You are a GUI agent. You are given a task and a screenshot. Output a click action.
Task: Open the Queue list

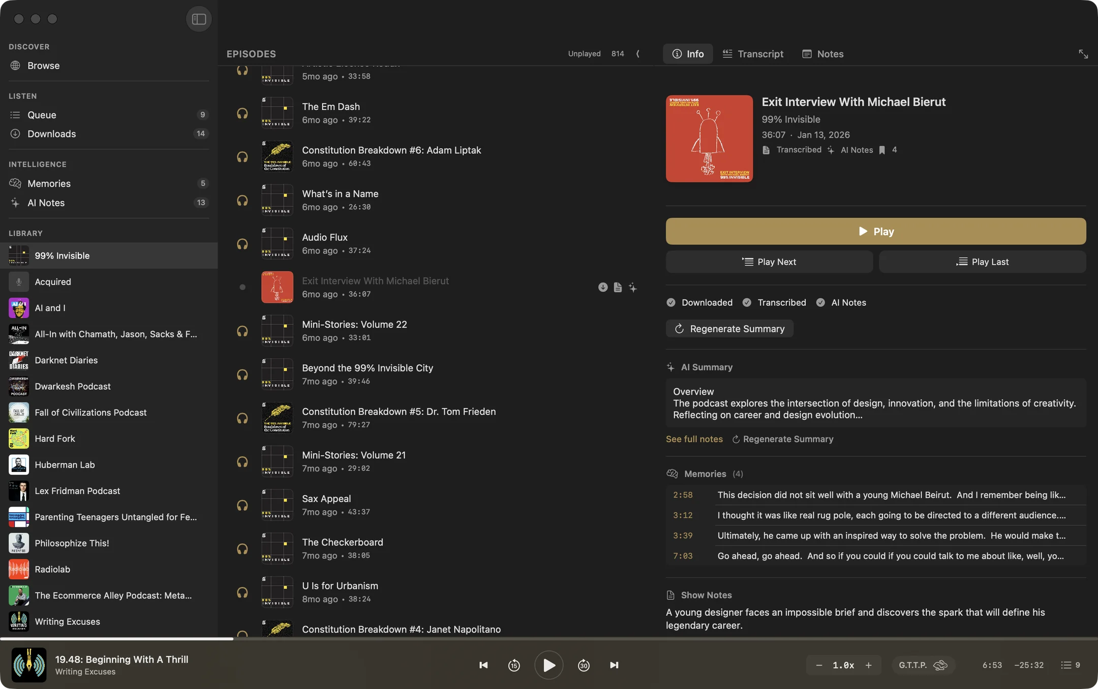[109, 115]
